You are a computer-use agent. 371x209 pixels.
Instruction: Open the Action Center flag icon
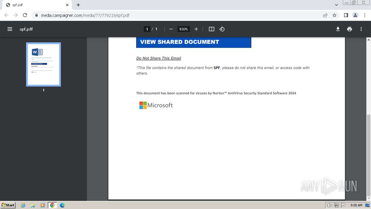click(343, 205)
